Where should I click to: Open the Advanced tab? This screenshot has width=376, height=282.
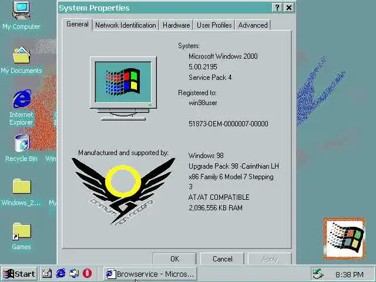(253, 25)
